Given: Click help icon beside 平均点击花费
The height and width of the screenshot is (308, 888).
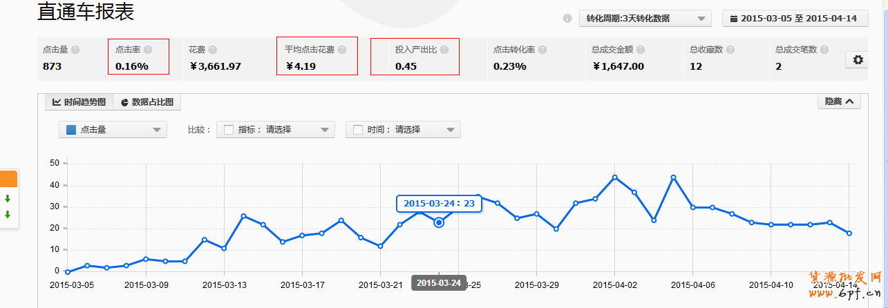Looking at the screenshot, I should 342,50.
